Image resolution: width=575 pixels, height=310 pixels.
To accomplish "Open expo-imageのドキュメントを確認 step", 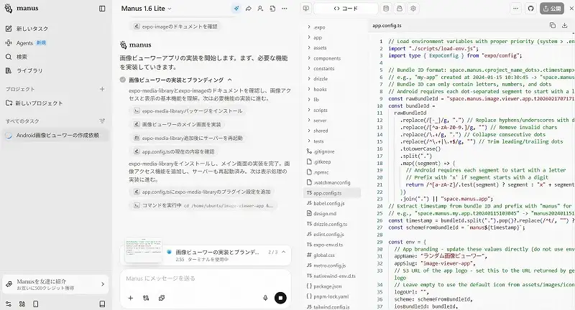I will click(175, 27).
